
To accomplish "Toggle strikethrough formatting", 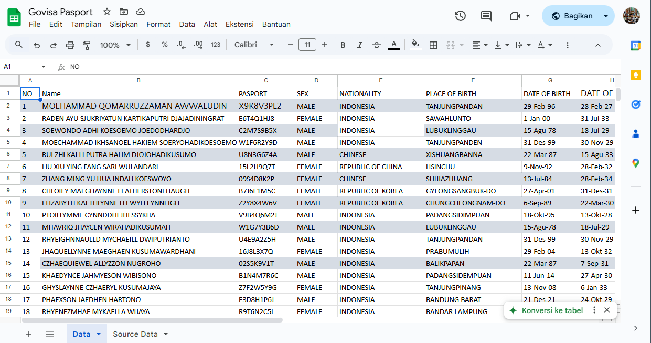I will pyautogui.click(x=377, y=45).
